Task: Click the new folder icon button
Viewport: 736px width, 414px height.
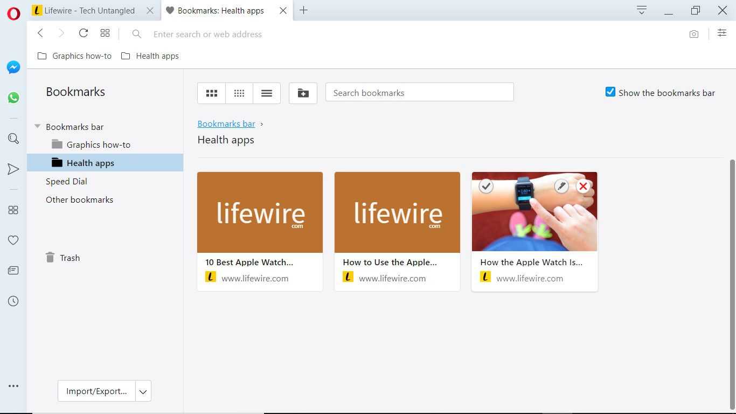Action: [x=303, y=93]
